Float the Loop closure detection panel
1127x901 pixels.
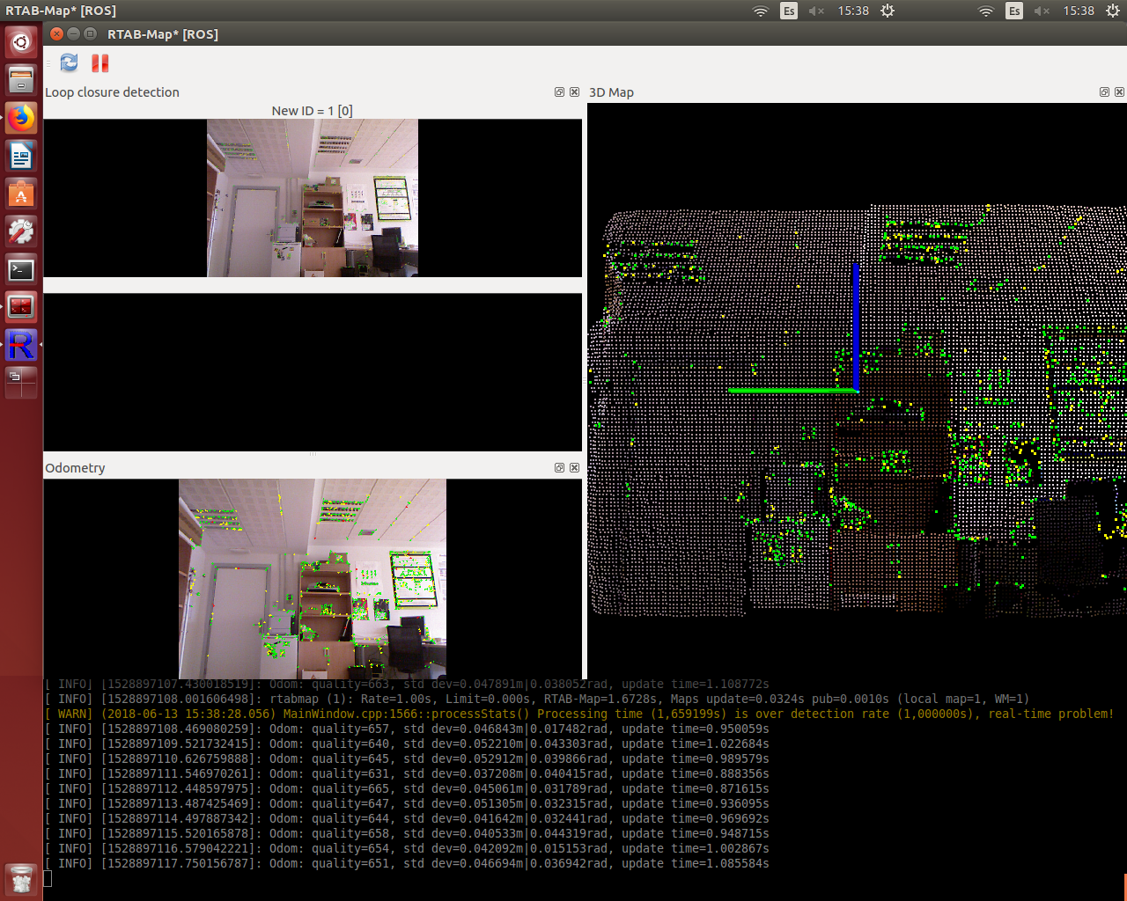[559, 92]
